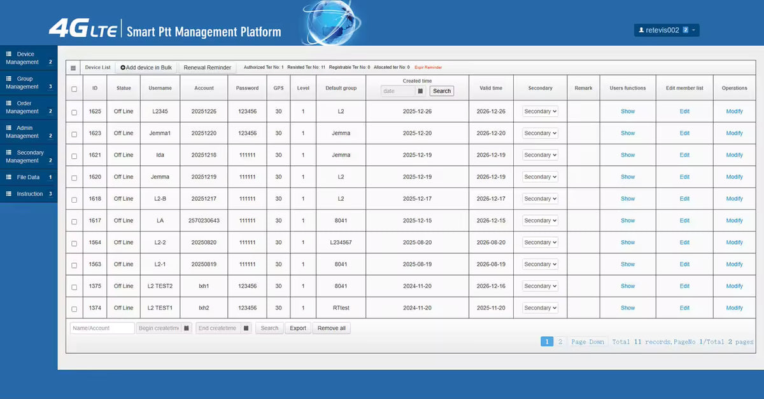Open the Begin createtime calendar icon

[x=186, y=328]
